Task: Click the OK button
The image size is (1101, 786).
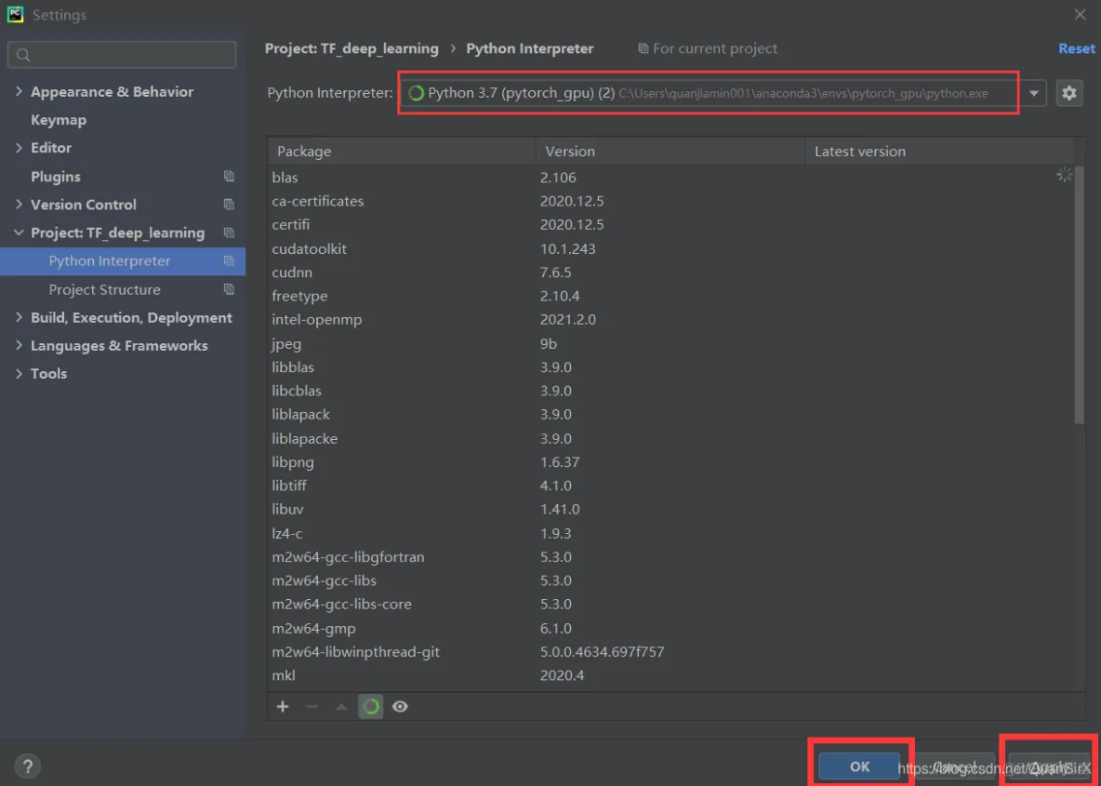Action: coord(859,766)
